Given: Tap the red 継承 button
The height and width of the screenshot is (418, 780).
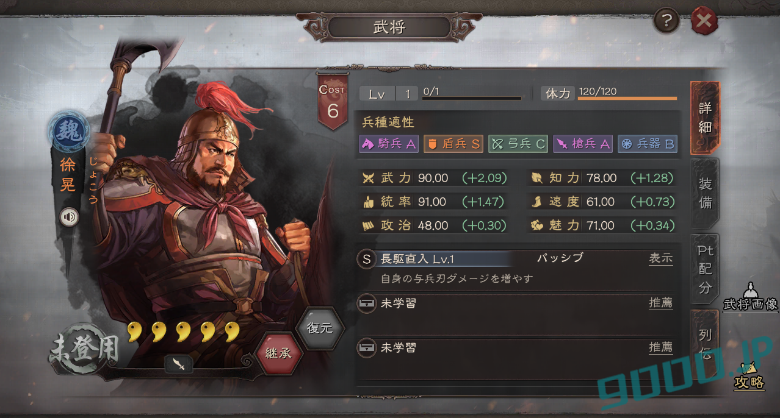Looking at the screenshot, I should pos(279,353).
